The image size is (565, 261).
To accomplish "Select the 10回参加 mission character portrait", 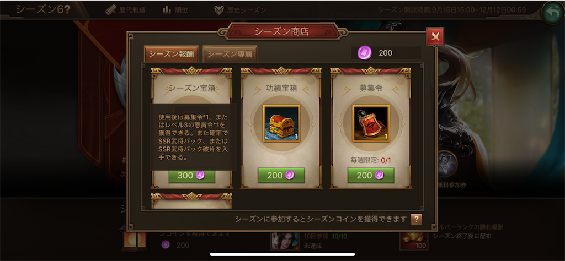I will tap(285, 241).
